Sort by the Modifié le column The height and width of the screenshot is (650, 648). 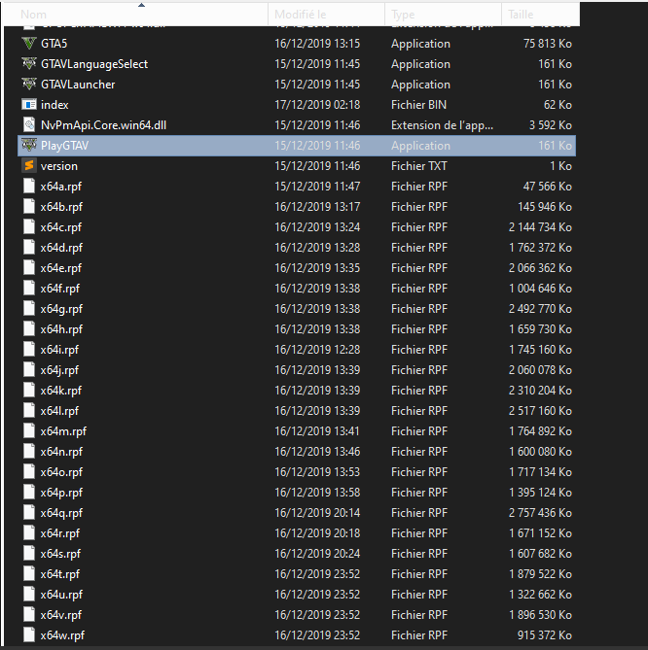click(301, 15)
